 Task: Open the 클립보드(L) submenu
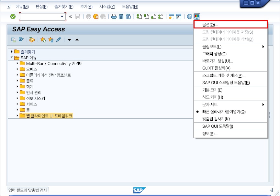[x=230, y=47]
